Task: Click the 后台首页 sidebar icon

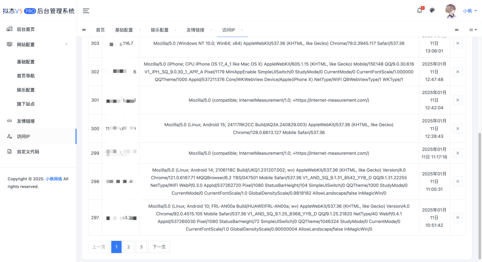Action: point(9,29)
